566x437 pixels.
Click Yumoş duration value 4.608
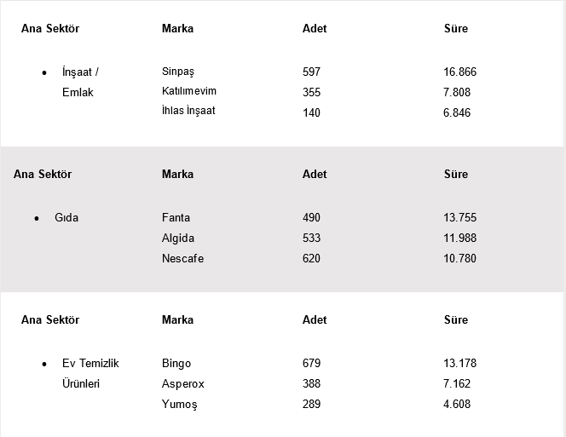click(x=457, y=404)
